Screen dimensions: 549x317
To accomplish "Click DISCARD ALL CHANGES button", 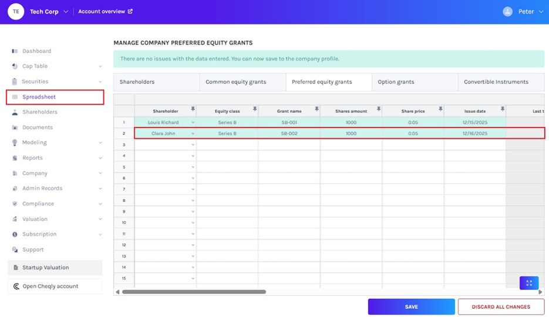I will 501,307.
